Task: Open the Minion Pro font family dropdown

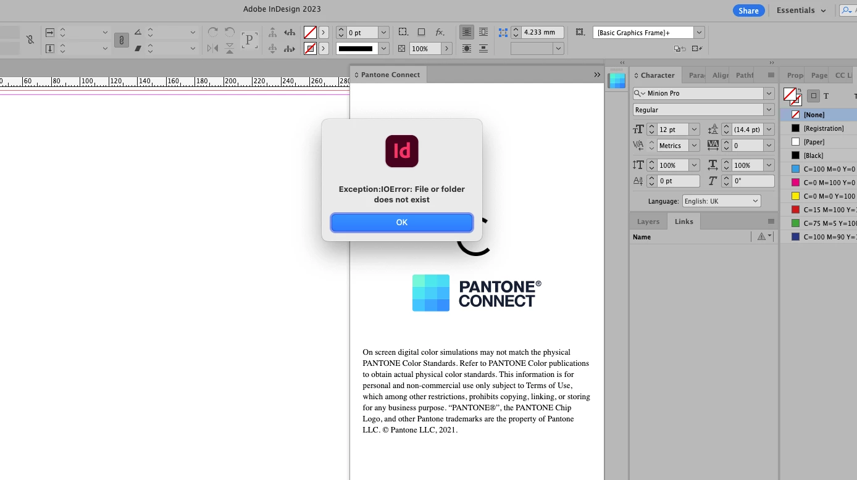Action: click(x=769, y=93)
